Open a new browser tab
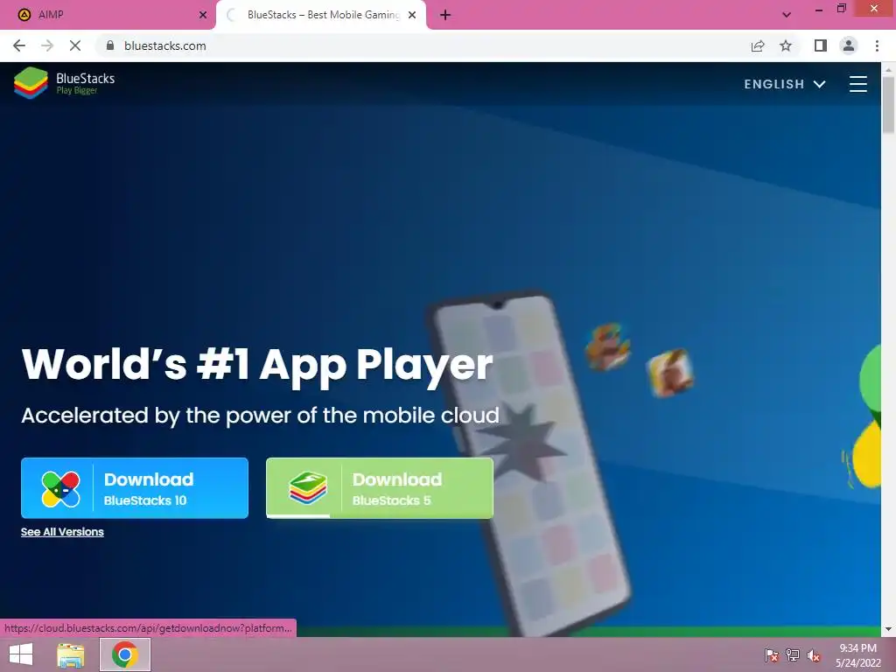This screenshot has width=896, height=672. [445, 15]
